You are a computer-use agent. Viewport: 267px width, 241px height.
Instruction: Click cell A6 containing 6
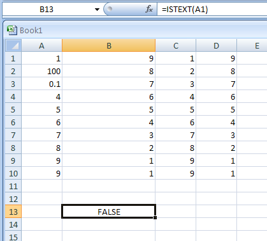tap(42, 122)
